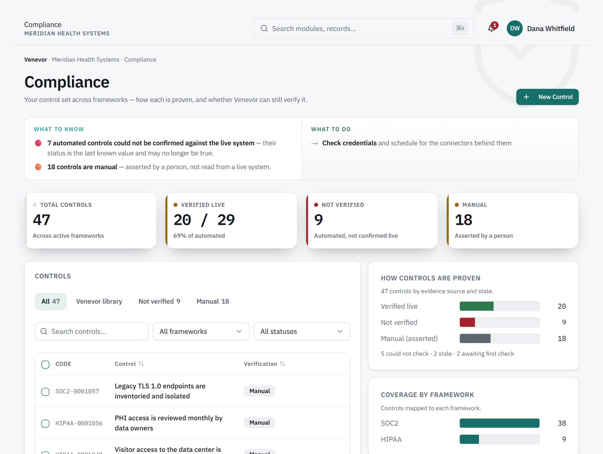This screenshot has width=603, height=454.
Task: Click the HIPAA coverage bar
Action: (x=500, y=439)
